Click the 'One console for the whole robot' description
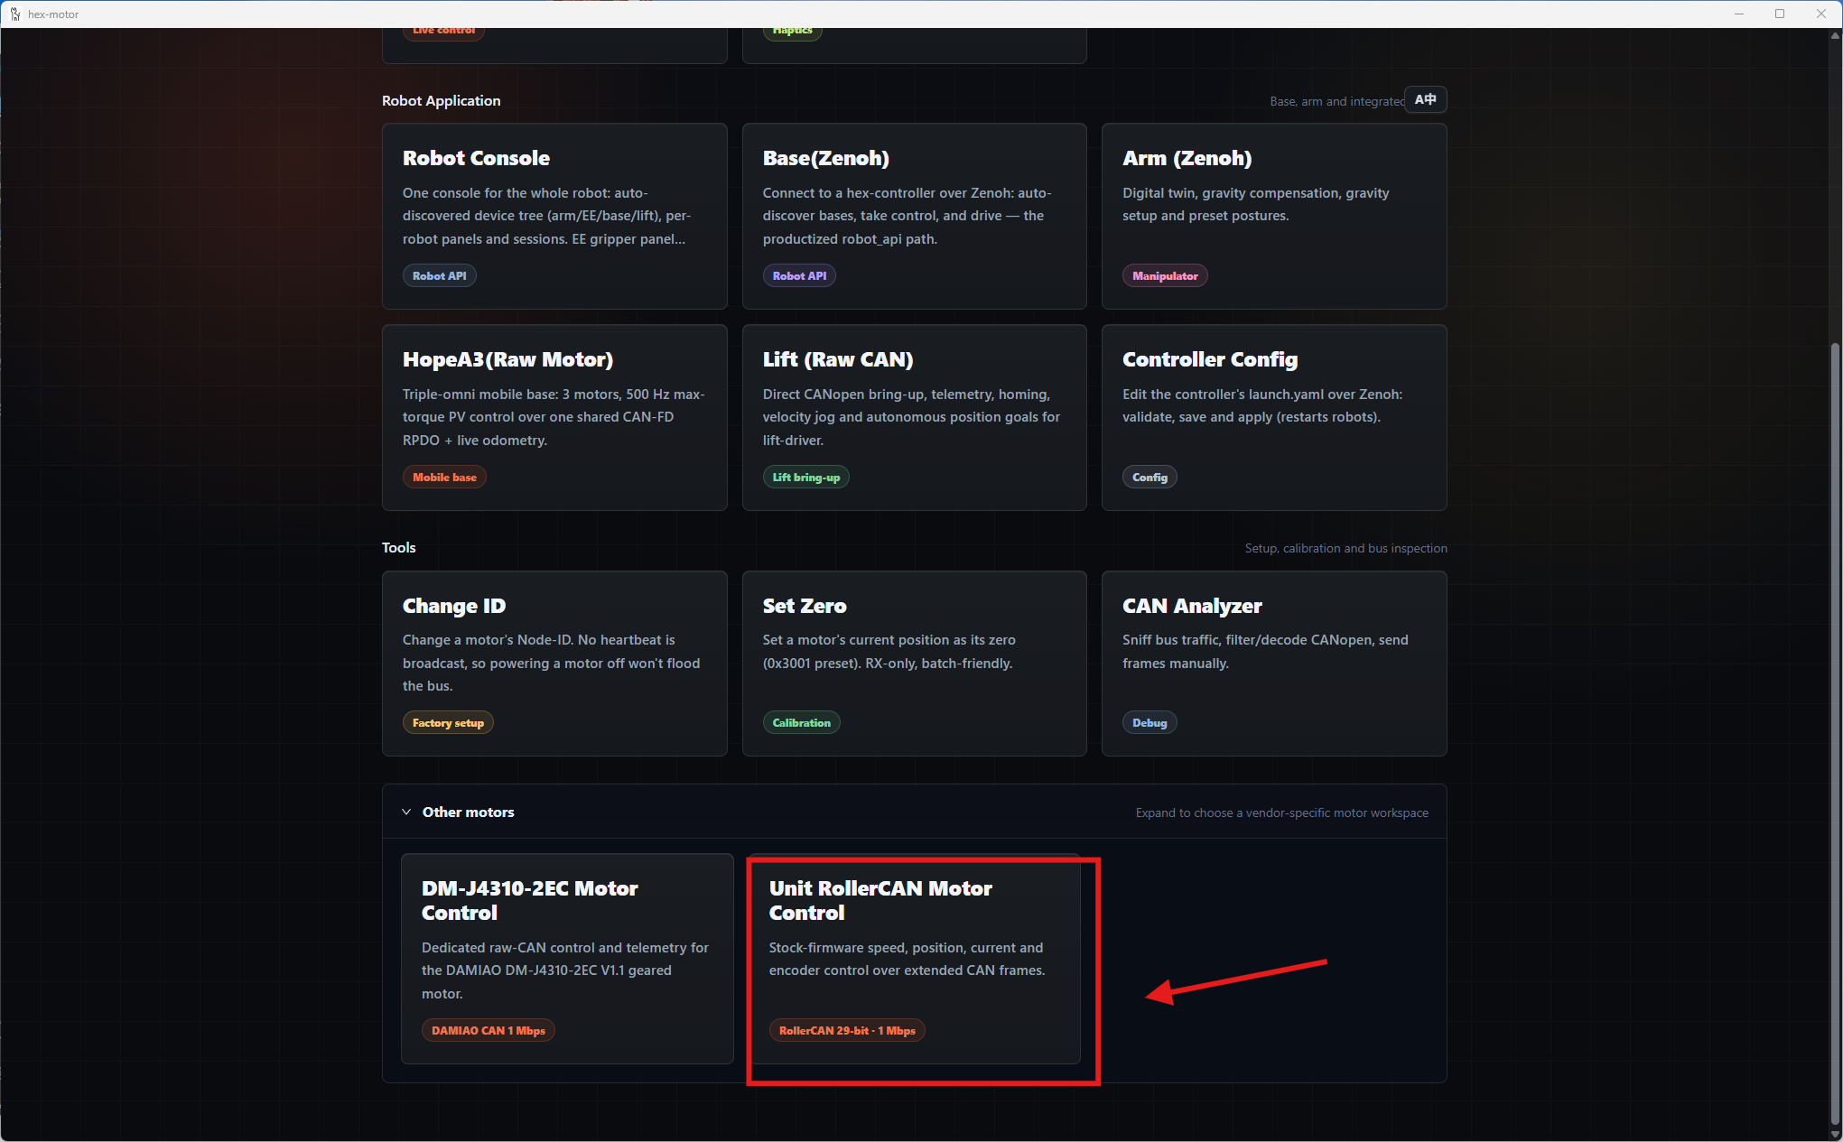This screenshot has height=1142, width=1843. (546, 216)
